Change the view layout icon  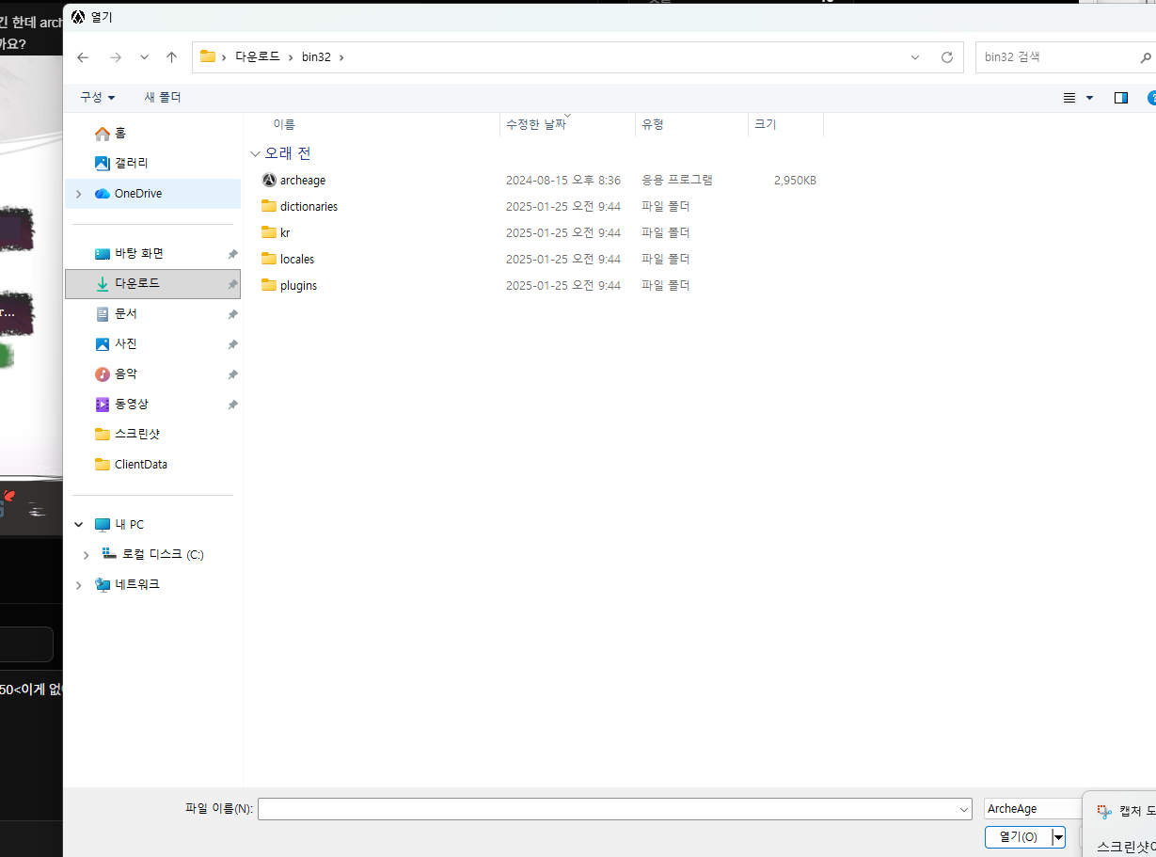(x=1069, y=98)
